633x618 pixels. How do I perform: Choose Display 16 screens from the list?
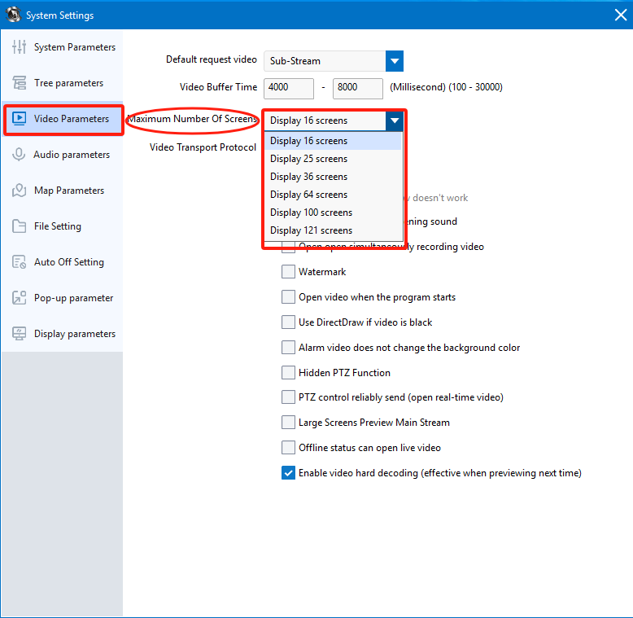(x=334, y=141)
